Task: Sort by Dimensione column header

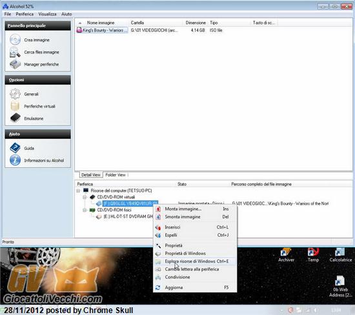Action: (196, 23)
